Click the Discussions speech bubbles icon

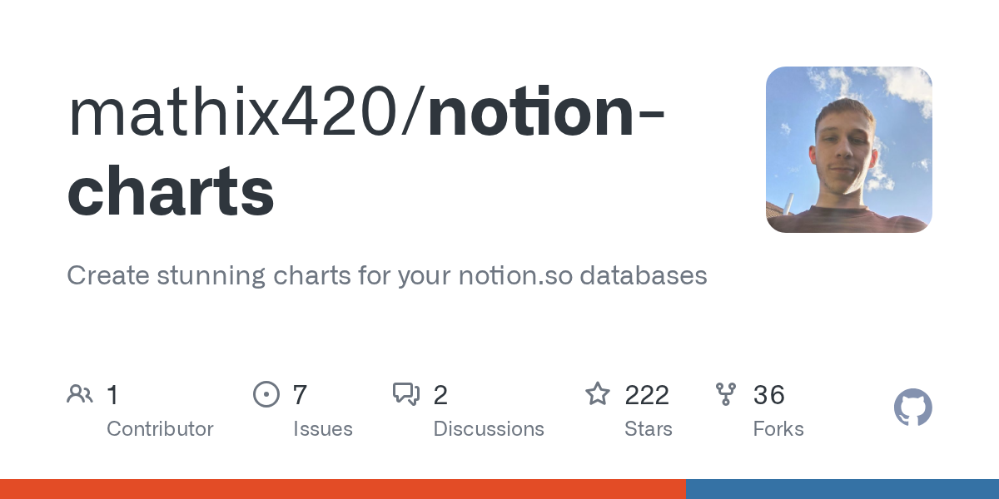click(406, 394)
